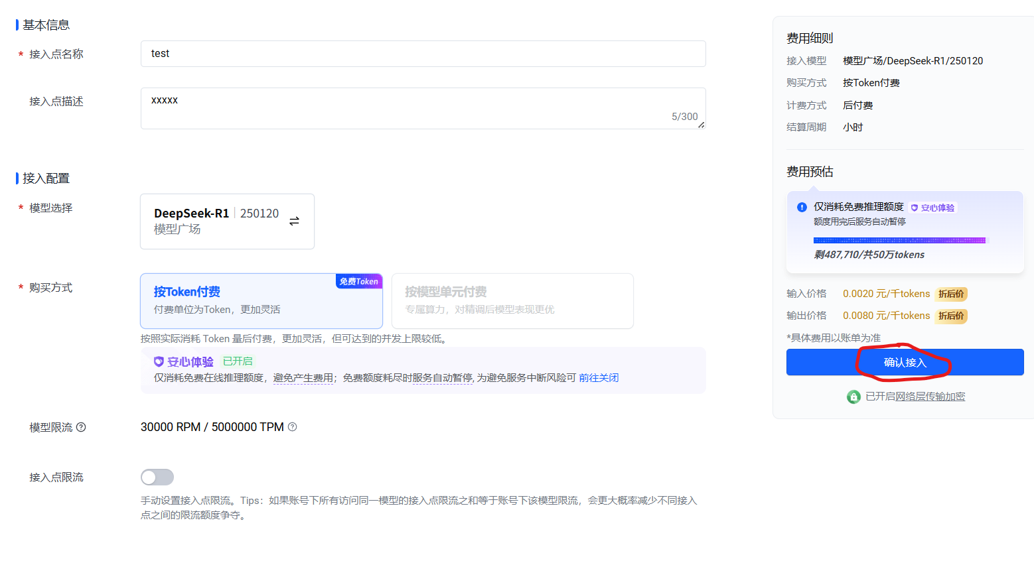This screenshot has width=1034, height=565.
Task: Click the 接入配置 section heading
Action: click(x=46, y=178)
